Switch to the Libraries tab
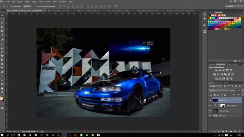 212,64
